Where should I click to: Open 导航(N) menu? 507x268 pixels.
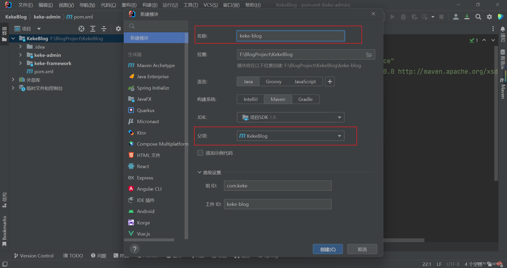pyautogui.click(x=87, y=5)
